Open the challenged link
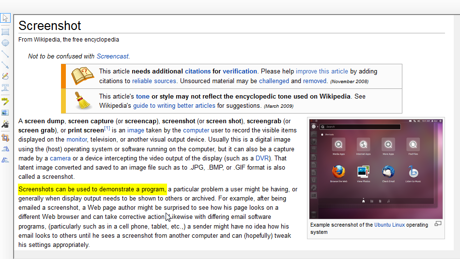 point(274,81)
